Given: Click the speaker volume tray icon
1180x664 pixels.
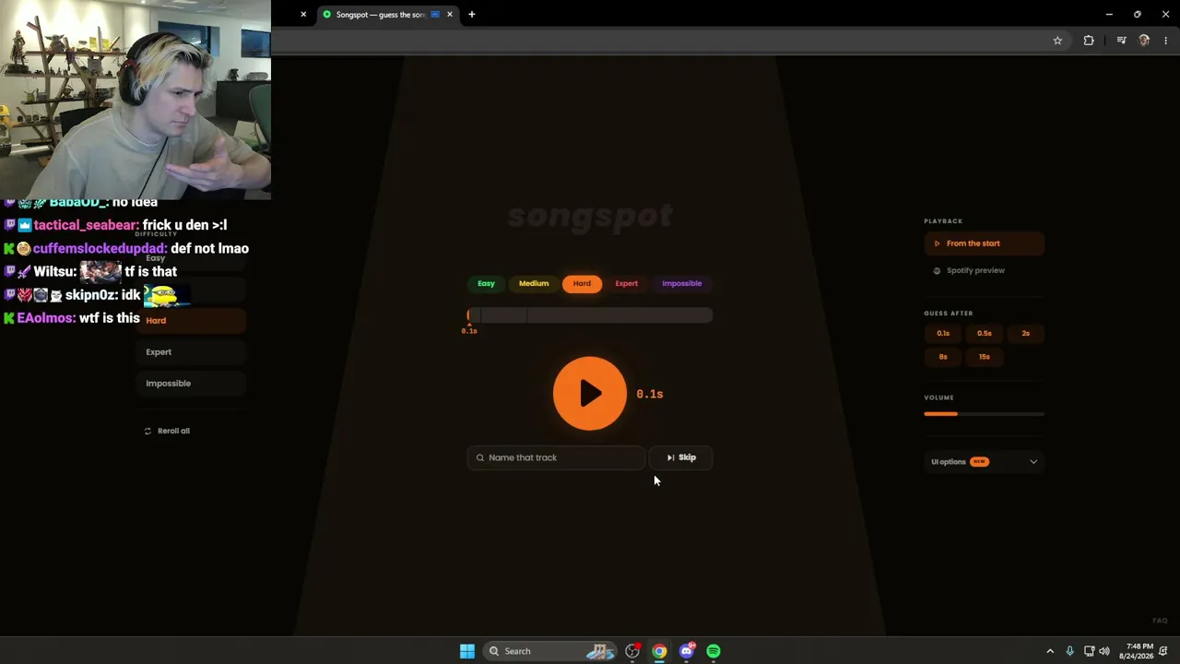Looking at the screenshot, I should pos(1104,651).
